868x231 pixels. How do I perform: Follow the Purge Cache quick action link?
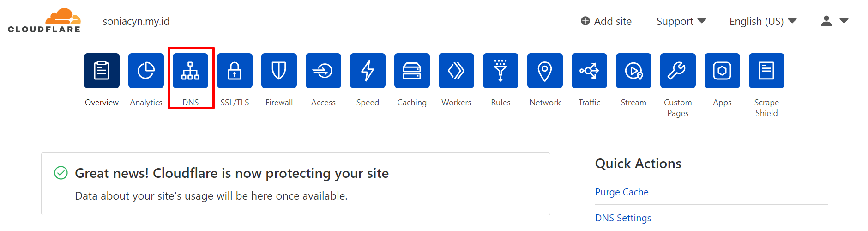pos(621,192)
